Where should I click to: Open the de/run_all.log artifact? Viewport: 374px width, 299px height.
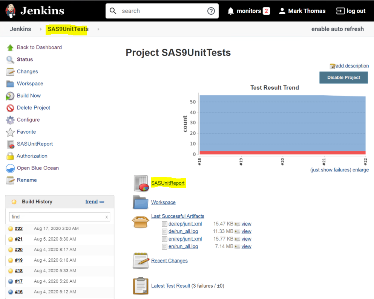[183, 231]
